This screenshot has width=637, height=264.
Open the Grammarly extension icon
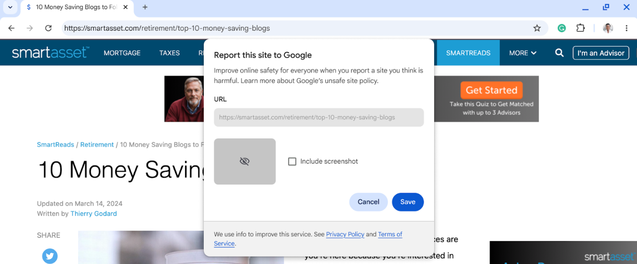pyautogui.click(x=562, y=28)
